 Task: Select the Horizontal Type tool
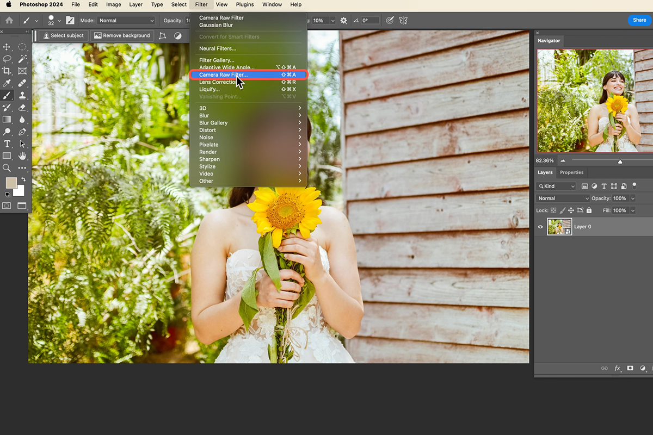pyautogui.click(x=7, y=144)
